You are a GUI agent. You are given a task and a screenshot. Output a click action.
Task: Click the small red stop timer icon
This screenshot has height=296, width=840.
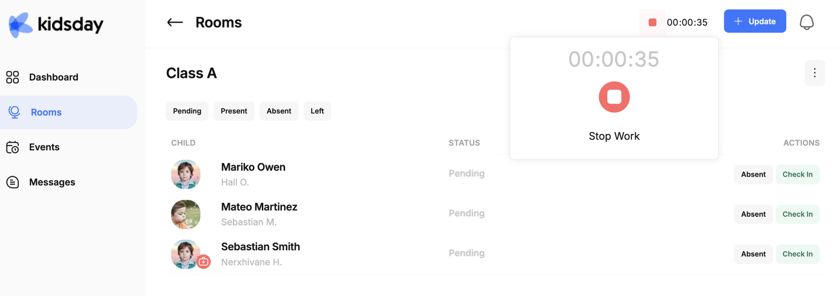[652, 22]
